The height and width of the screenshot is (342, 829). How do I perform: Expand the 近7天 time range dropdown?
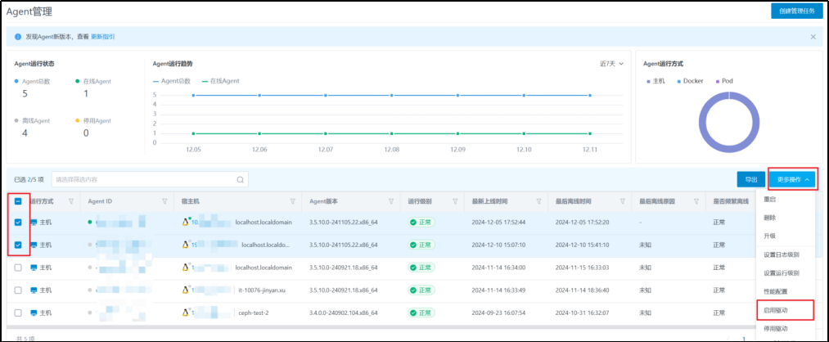tap(611, 64)
